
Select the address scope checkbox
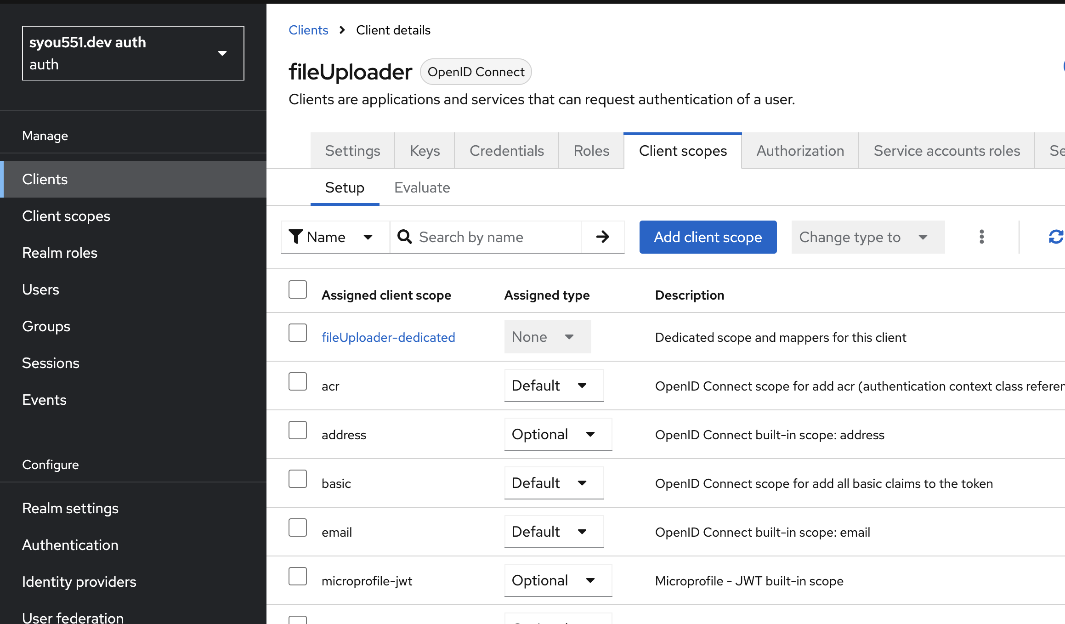coord(298,430)
